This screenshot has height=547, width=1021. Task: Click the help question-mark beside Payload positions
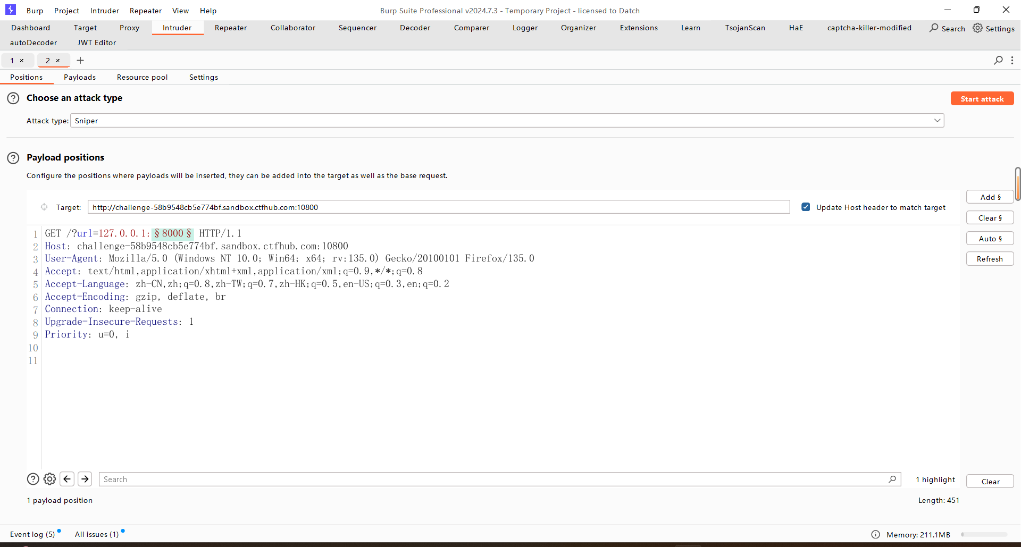[x=13, y=157]
